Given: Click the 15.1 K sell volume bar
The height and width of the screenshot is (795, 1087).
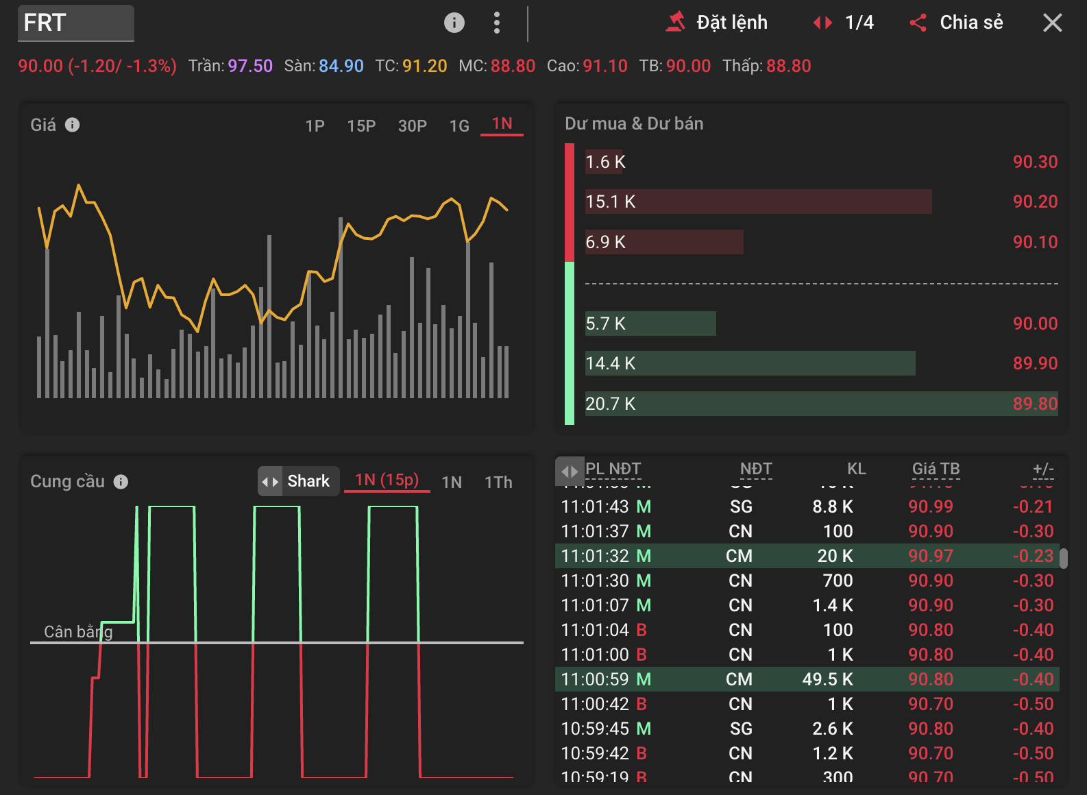Looking at the screenshot, I should pyautogui.click(x=758, y=201).
